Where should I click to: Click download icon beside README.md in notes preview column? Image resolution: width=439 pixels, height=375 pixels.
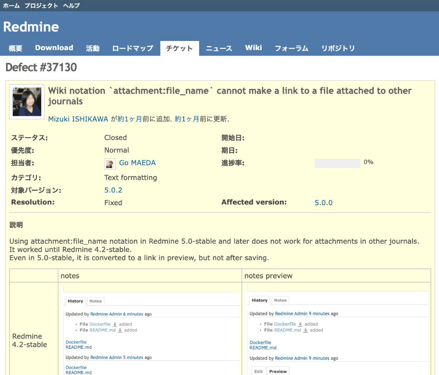305,330
